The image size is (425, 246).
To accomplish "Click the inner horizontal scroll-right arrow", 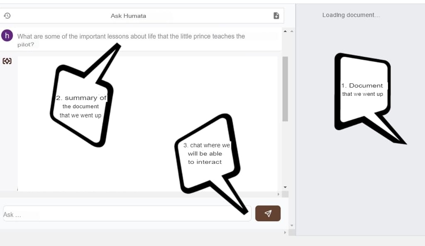I will pyautogui.click(x=278, y=194).
